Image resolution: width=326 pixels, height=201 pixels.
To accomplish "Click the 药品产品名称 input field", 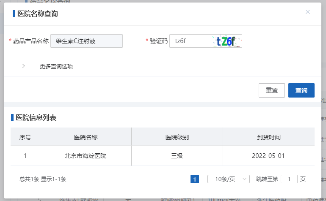I will pos(86,41).
